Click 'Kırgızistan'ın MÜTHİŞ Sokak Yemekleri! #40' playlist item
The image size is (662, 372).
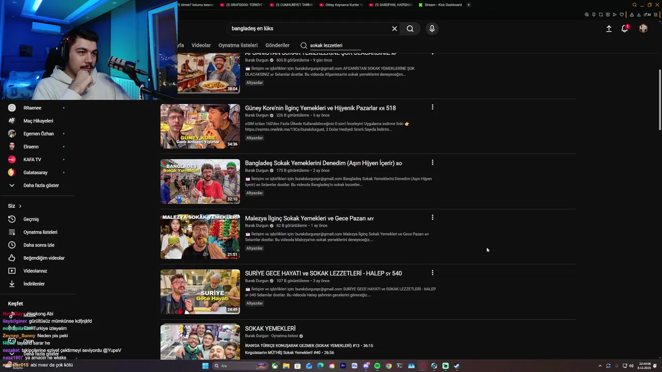(289, 353)
